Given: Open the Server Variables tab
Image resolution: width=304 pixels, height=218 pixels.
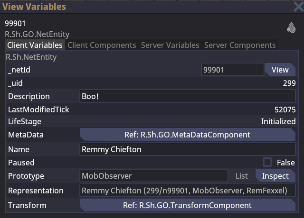Looking at the screenshot, I should click(170, 45).
